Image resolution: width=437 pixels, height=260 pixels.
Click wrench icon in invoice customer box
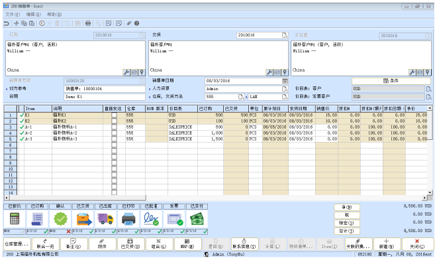coord(412,72)
